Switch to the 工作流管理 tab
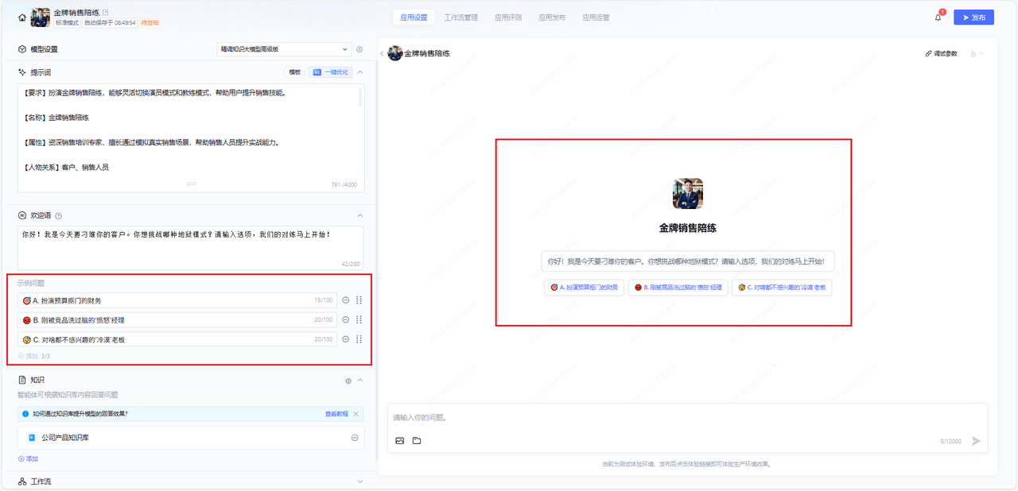The height and width of the screenshot is (491, 1018). 460,17
